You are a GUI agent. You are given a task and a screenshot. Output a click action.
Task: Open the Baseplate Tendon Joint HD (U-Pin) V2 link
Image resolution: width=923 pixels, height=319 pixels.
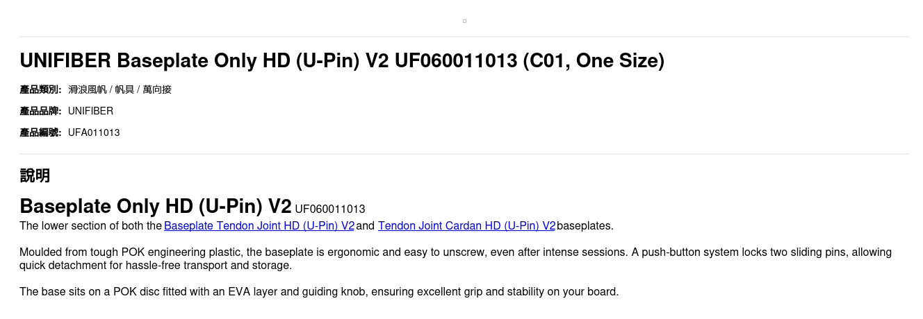pos(259,226)
